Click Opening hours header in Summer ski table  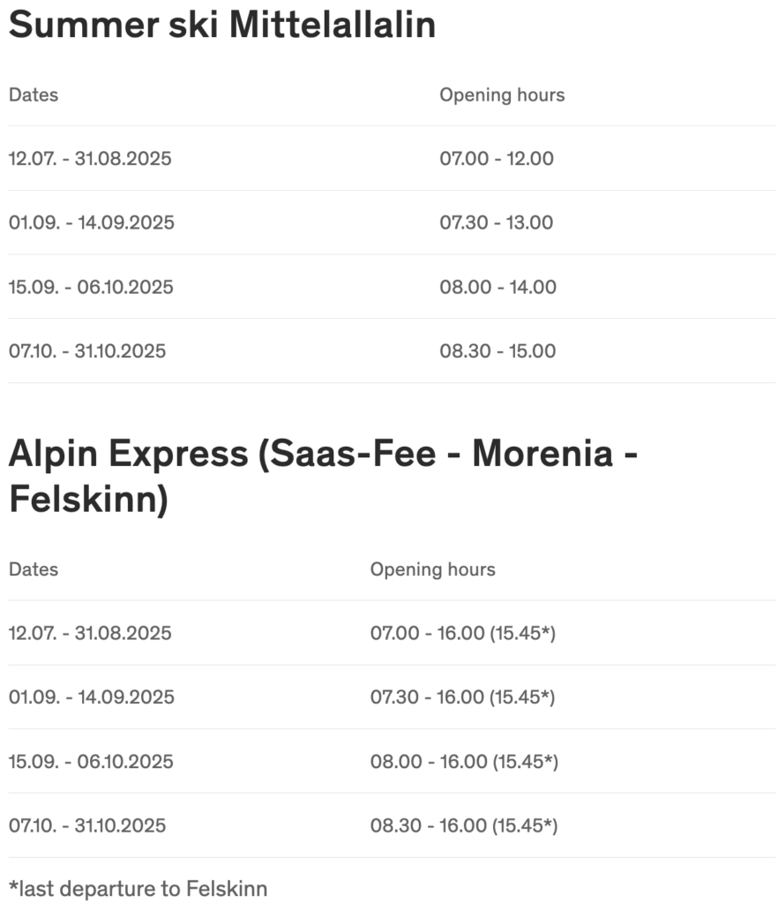(502, 94)
